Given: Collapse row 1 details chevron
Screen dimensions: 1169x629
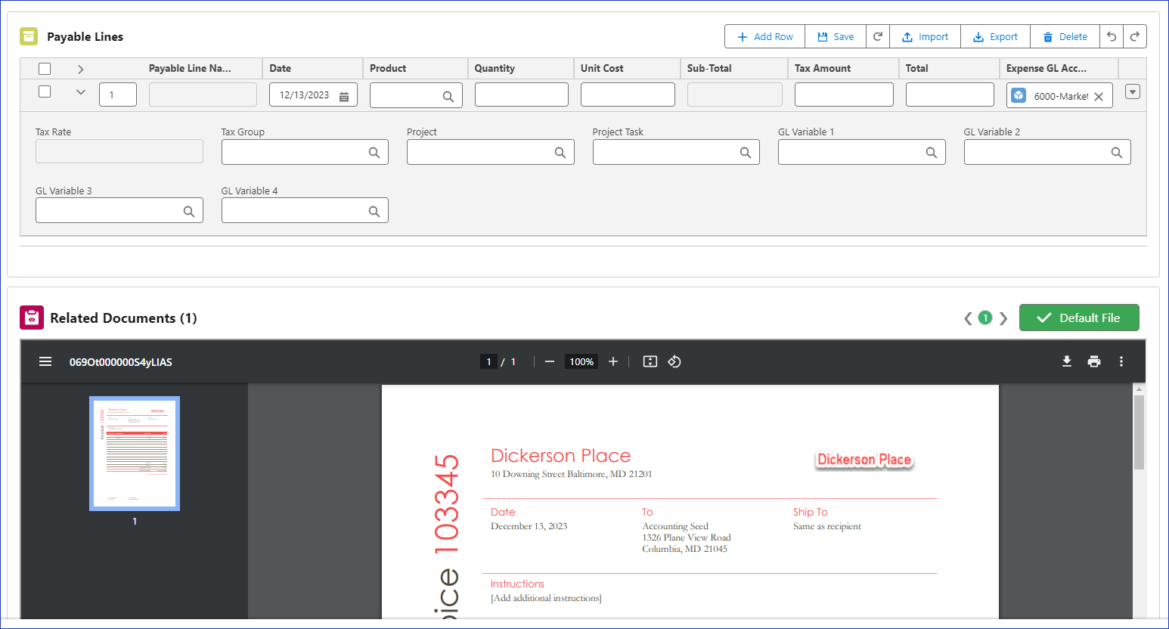Looking at the screenshot, I should coord(81,92).
